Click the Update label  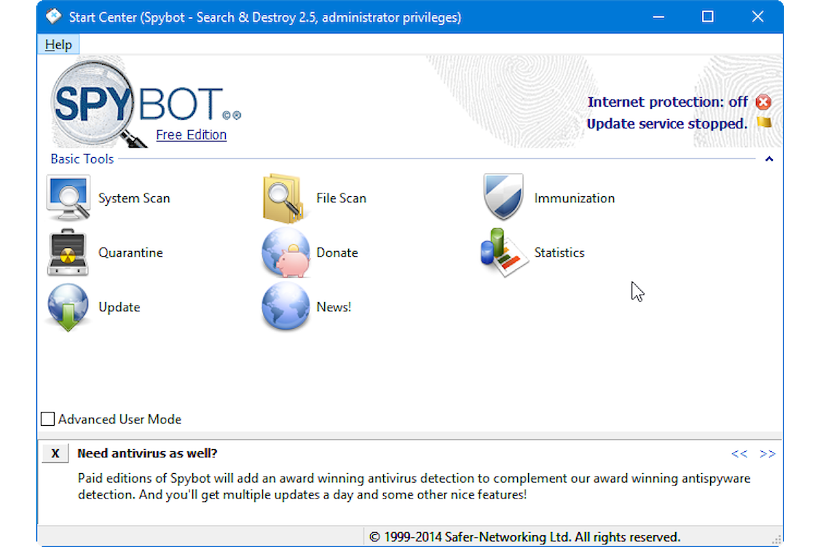coord(119,307)
